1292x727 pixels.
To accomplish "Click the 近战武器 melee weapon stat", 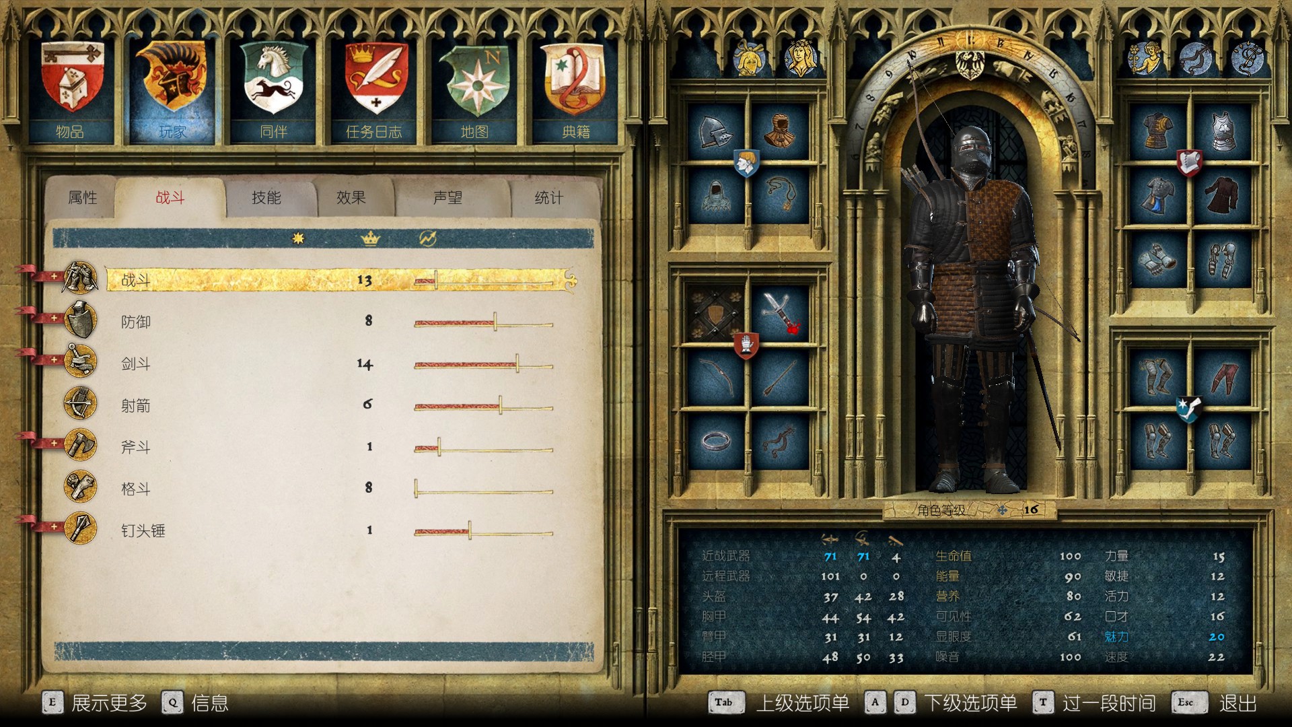I will [725, 556].
